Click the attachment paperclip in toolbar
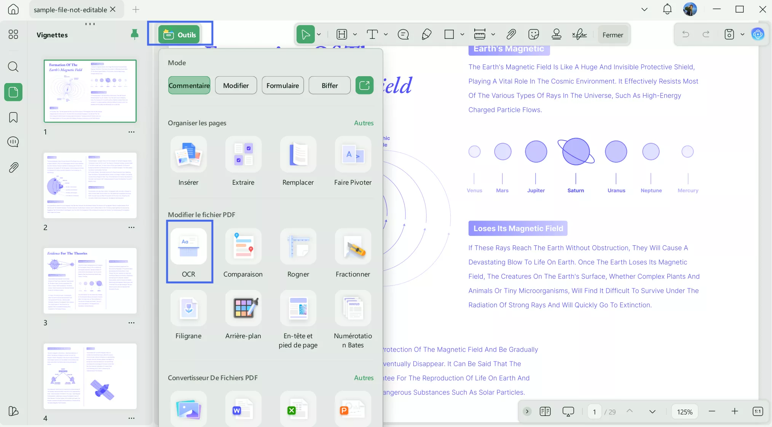This screenshot has height=427, width=772. coord(511,35)
